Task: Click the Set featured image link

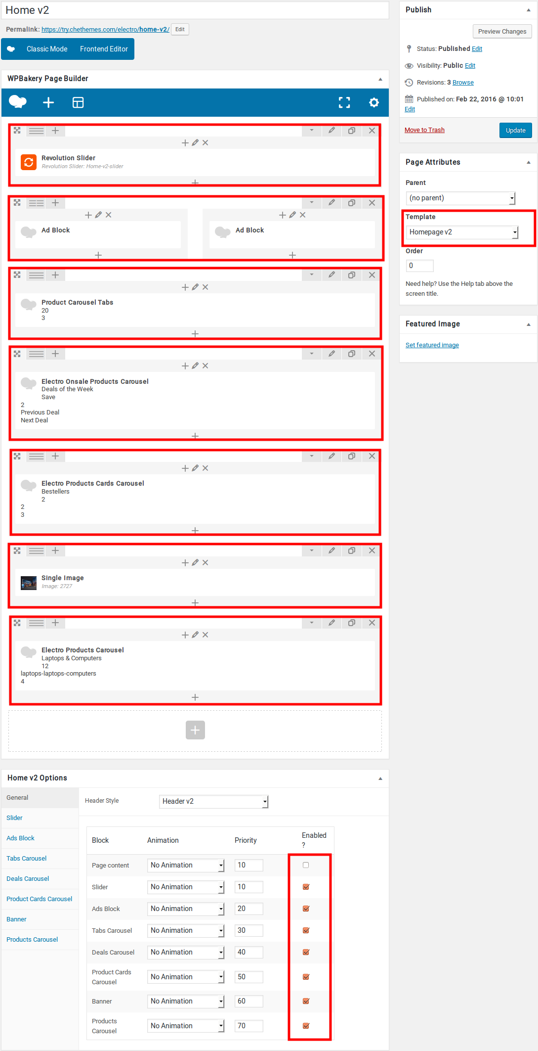Action: [x=432, y=345]
